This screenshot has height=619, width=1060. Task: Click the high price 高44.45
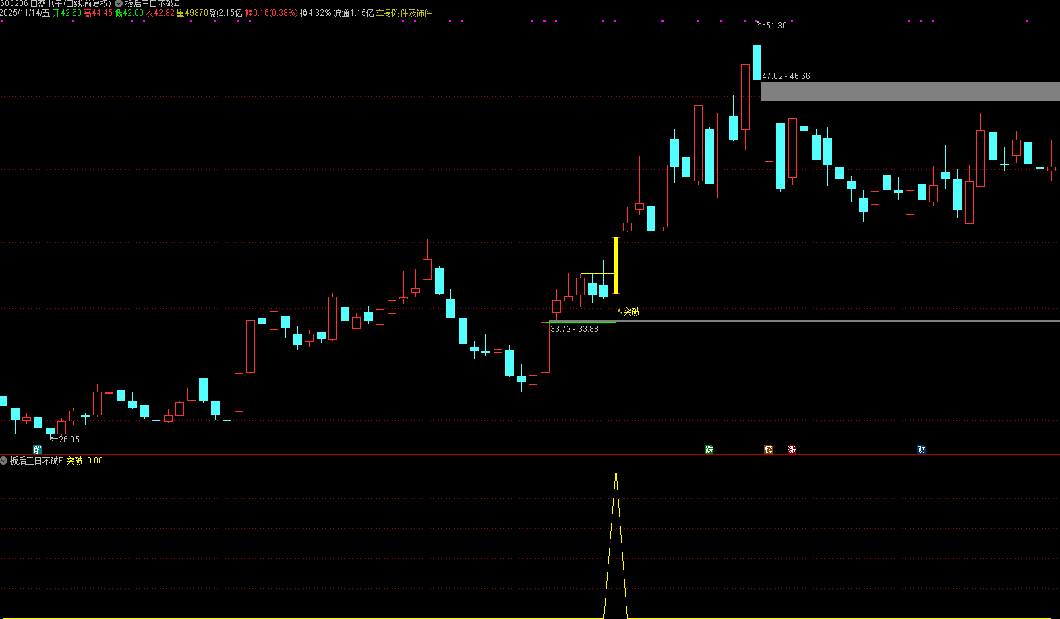[x=98, y=13]
